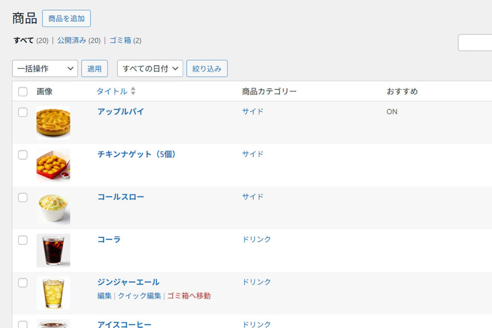Image resolution: width=492 pixels, height=328 pixels.
Task: Check the ジンジャーエール row checkbox
Action: (x=23, y=283)
